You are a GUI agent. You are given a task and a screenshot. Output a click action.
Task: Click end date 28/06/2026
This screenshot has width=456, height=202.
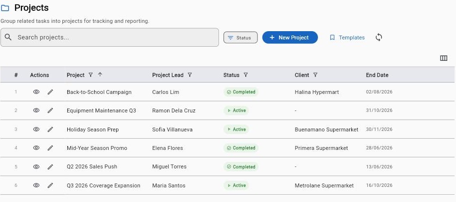coord(379,148)
